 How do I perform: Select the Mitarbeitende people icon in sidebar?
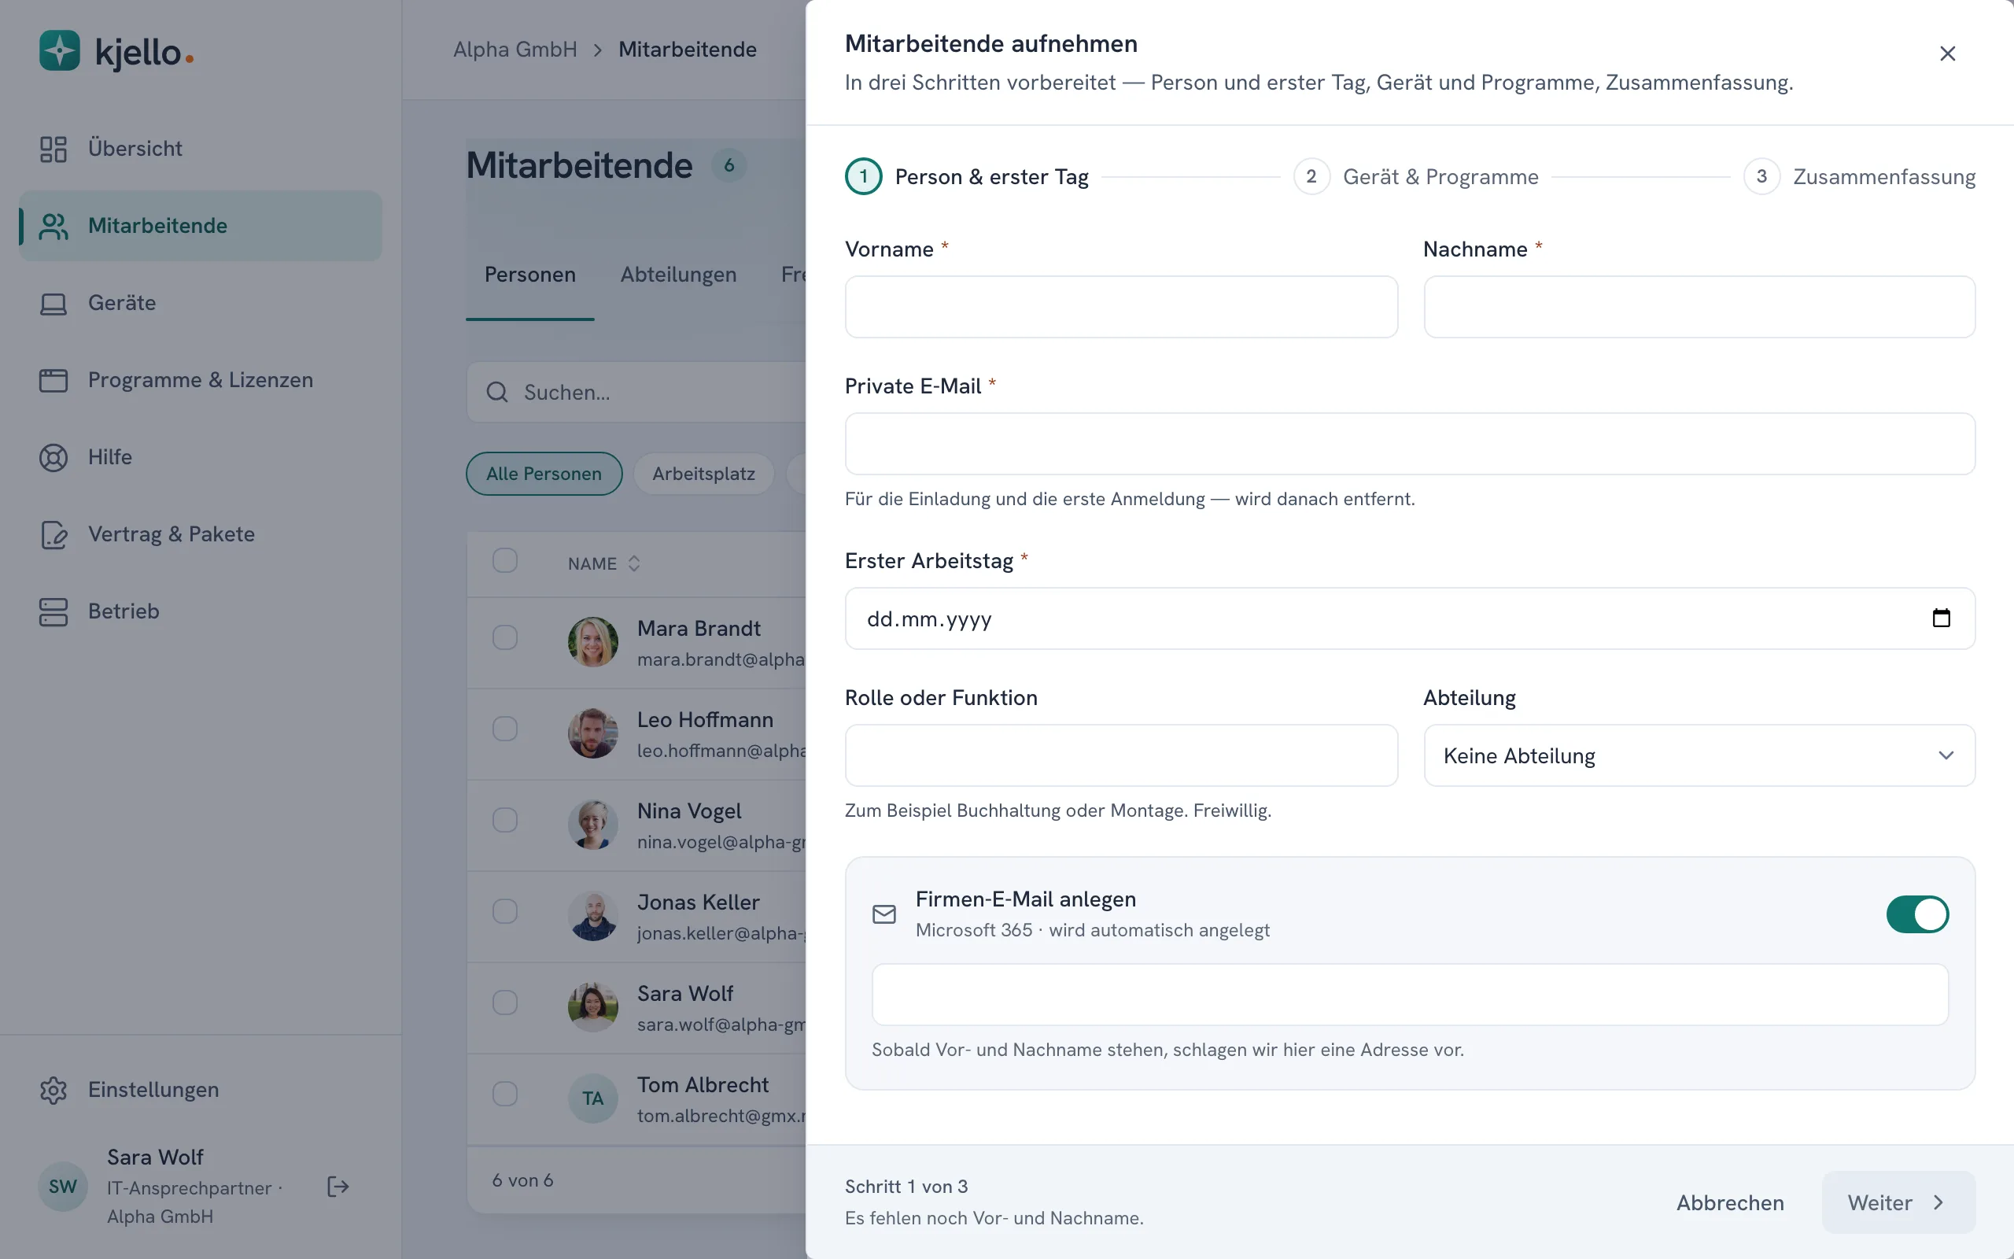53,226
